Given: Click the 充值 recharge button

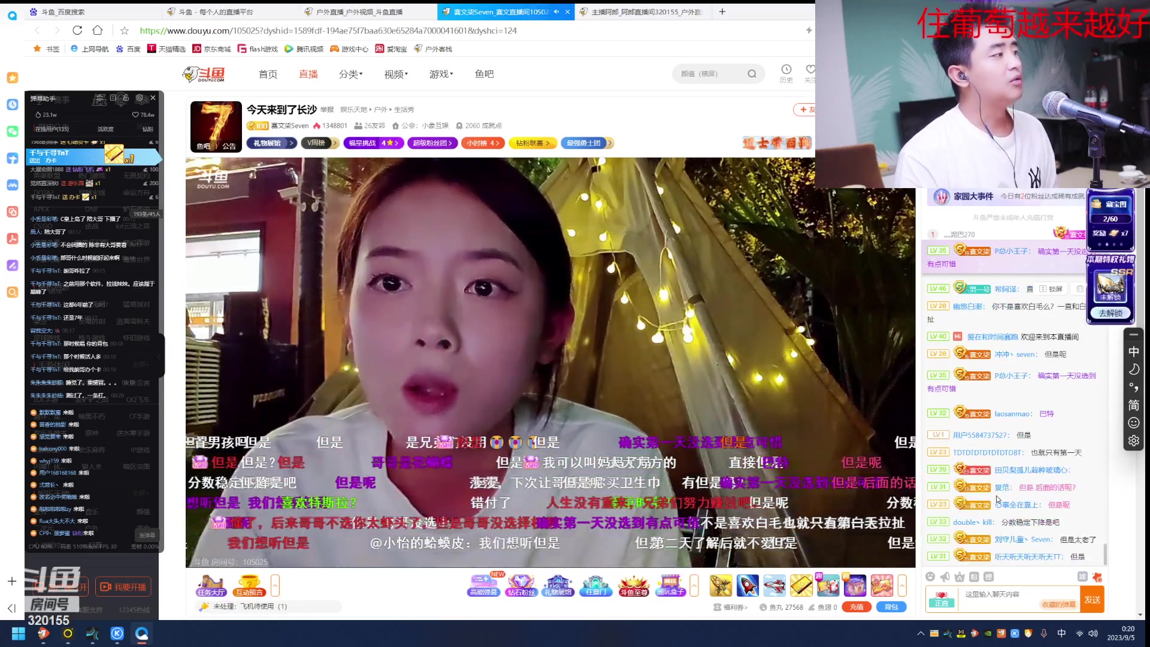Looking at the screenshot, I should (857, 607).
